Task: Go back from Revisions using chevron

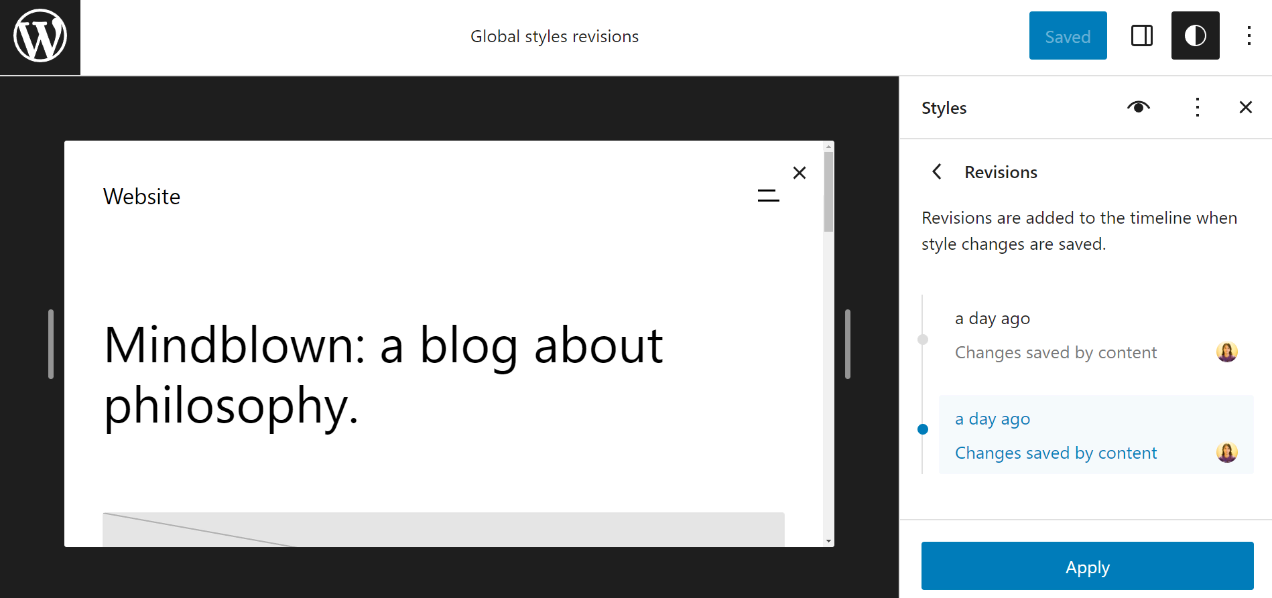Action: [x=937, y=172]
